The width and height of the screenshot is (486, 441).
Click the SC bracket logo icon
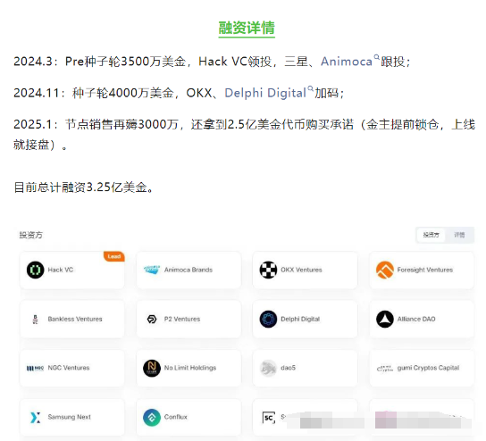point(268,418)
